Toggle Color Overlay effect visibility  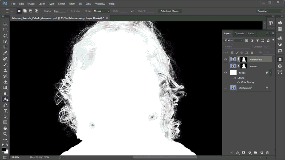239,82
